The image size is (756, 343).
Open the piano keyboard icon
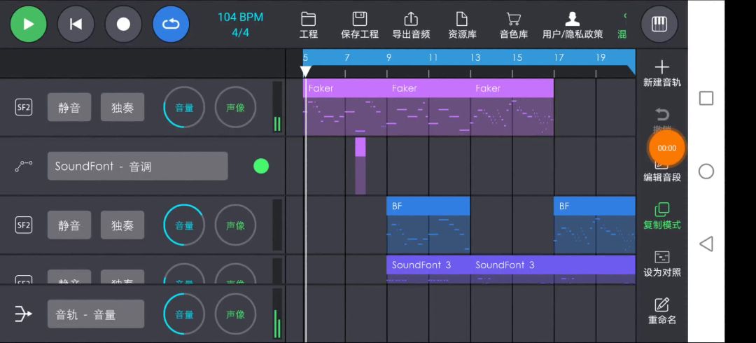click(x=659, y=24)
